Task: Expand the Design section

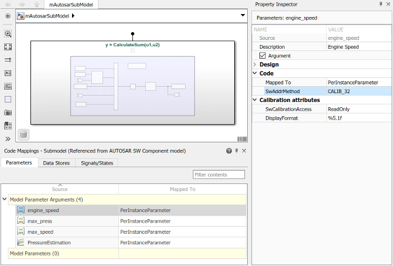Action: coord(255,64)
